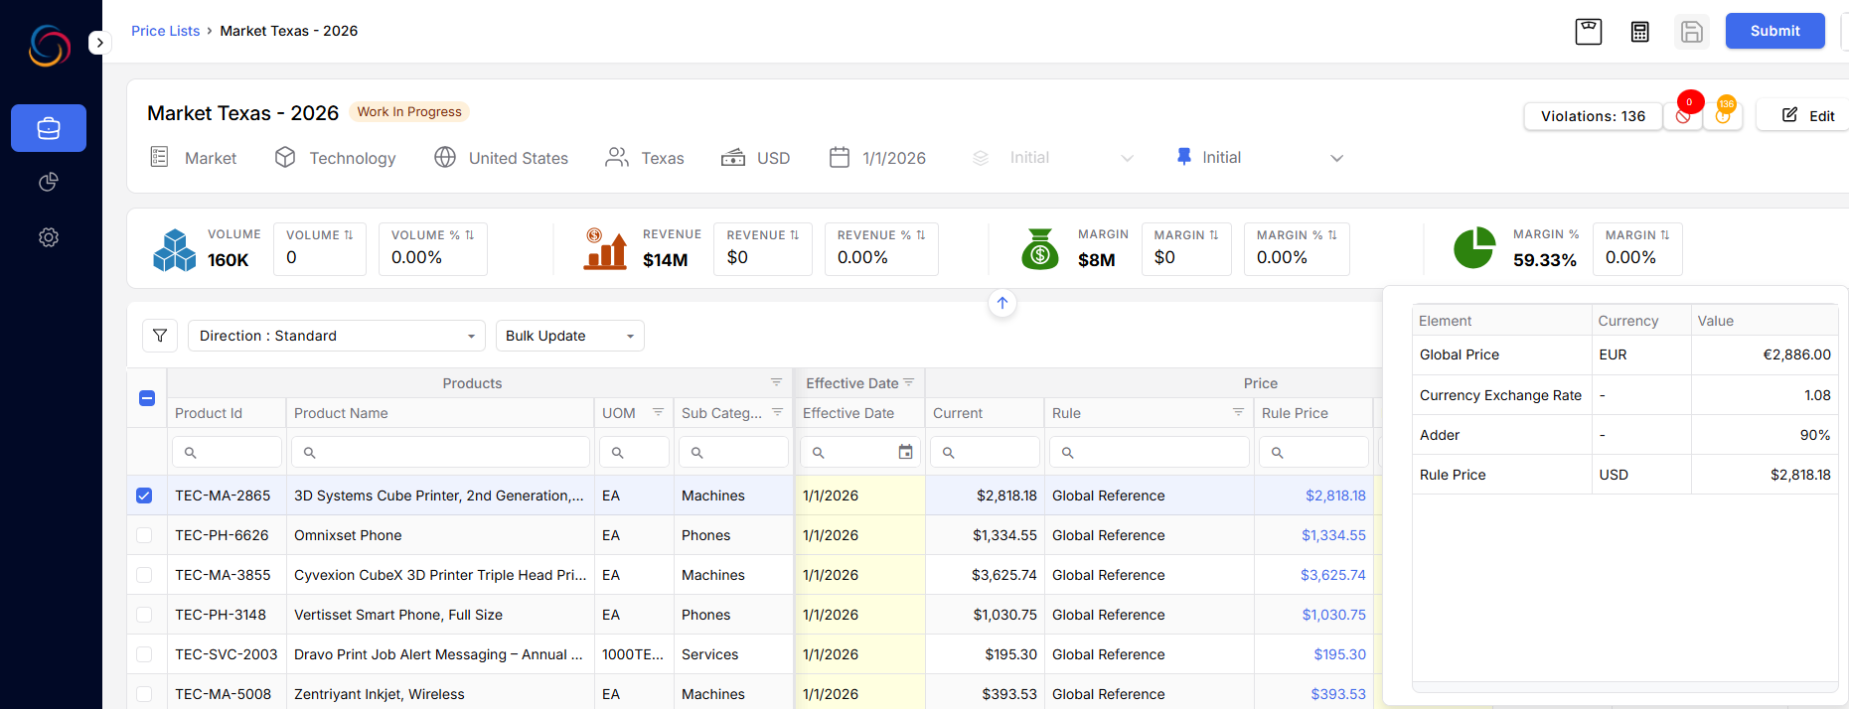The image size is (1849, 709).
Task: Sort by the REVENUE % change arrows
Action: coord(921,235)
